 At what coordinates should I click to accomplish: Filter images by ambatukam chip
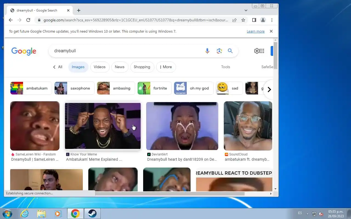tap(31, 88)
